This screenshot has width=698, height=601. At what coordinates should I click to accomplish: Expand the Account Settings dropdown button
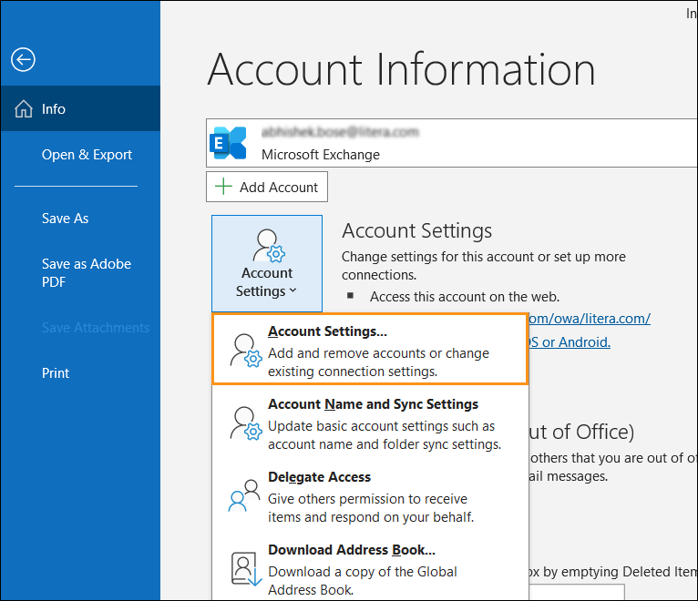(x=267, y=263)
